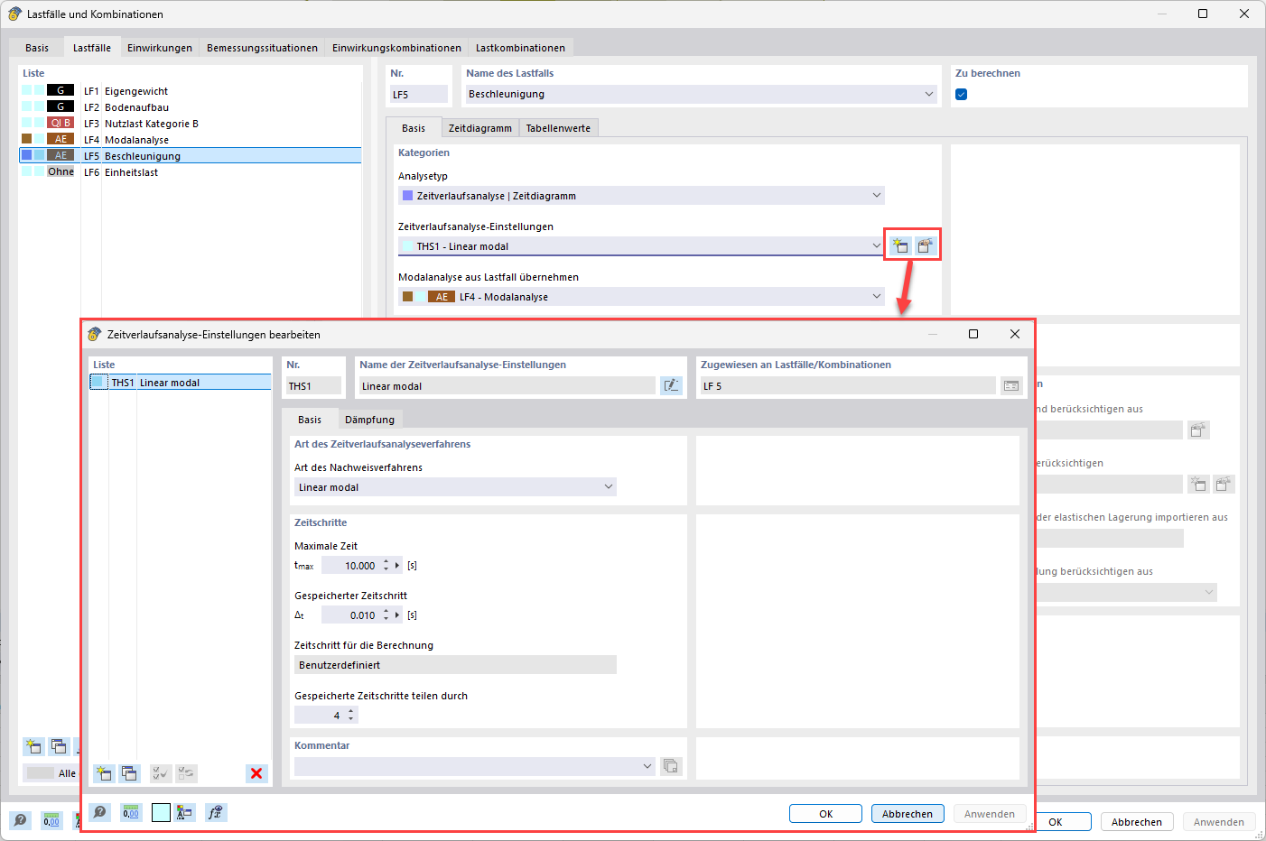Select load case LF2 Bodenaufbau
This screenshot has height=841, width=1266.
(x=191, y=107)
